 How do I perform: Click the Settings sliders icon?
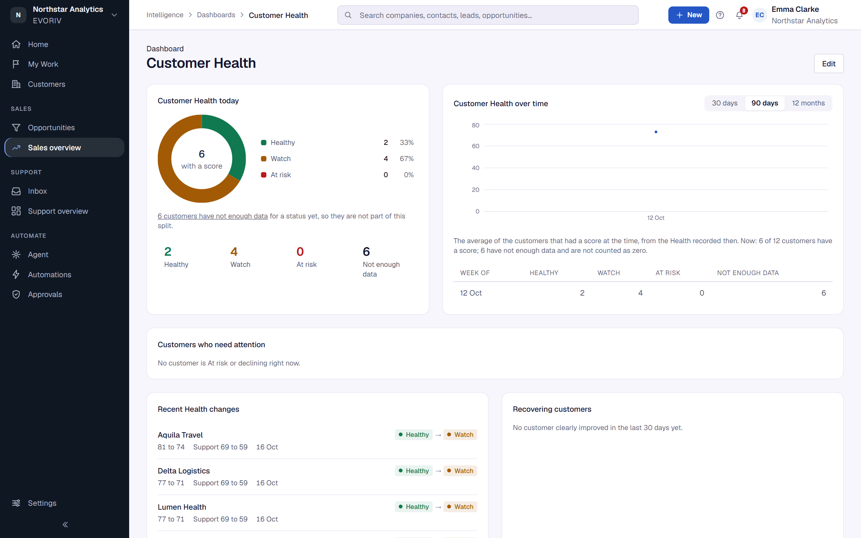coord(16,503)
